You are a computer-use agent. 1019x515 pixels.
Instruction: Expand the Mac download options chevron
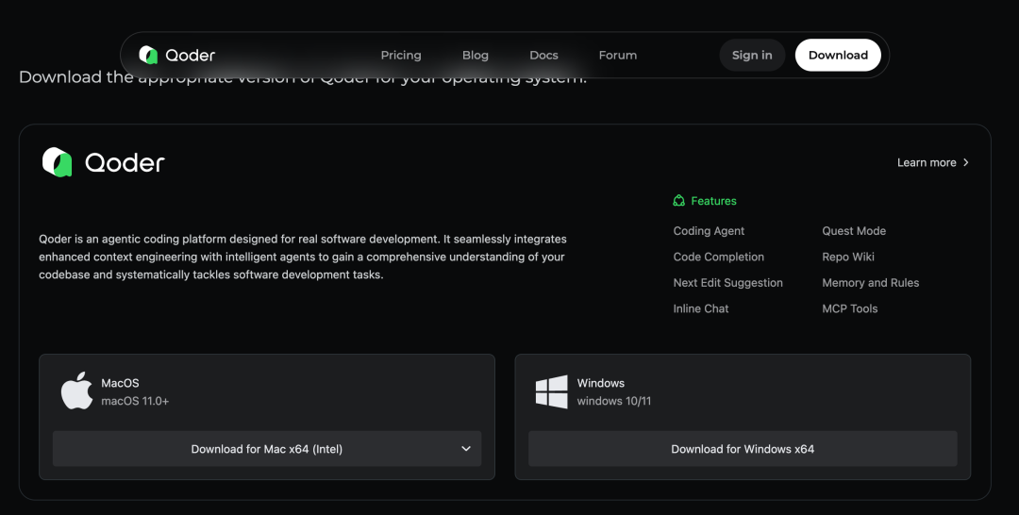tap(466, 449)
